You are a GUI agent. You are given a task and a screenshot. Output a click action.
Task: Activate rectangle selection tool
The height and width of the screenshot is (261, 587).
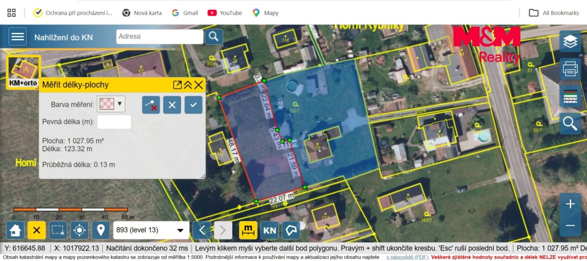pos(58,230)
